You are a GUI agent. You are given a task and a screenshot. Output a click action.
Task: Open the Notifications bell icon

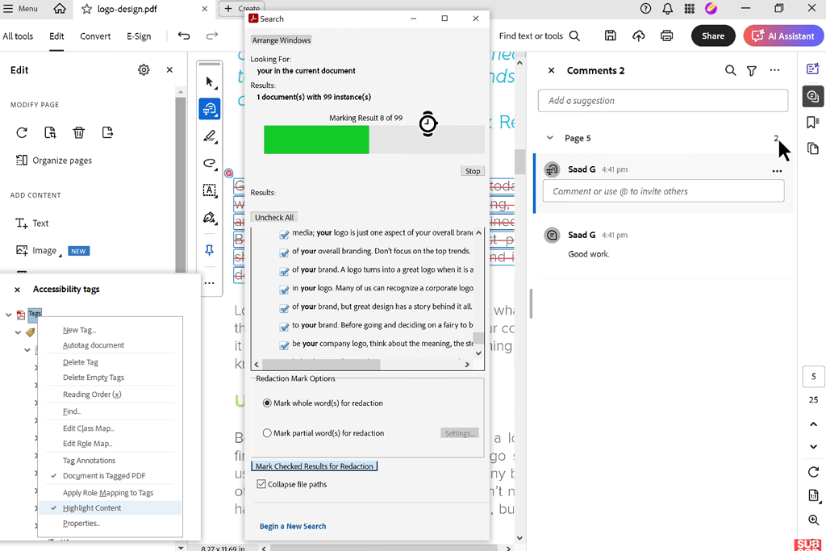click(x=667, y=8)
